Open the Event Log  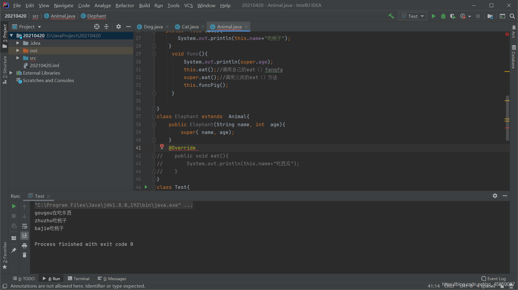point(494,279)
